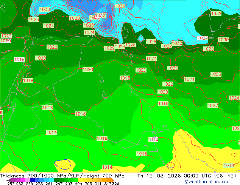Click the 1020 isobar label with white background
The image size is (240, 185).
coord(6,41)
